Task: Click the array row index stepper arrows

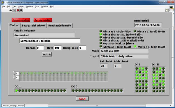Action: [x=14, y=73]
